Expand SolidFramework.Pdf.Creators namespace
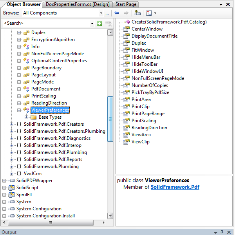This screenshot has width=235, height=235. 11,124
